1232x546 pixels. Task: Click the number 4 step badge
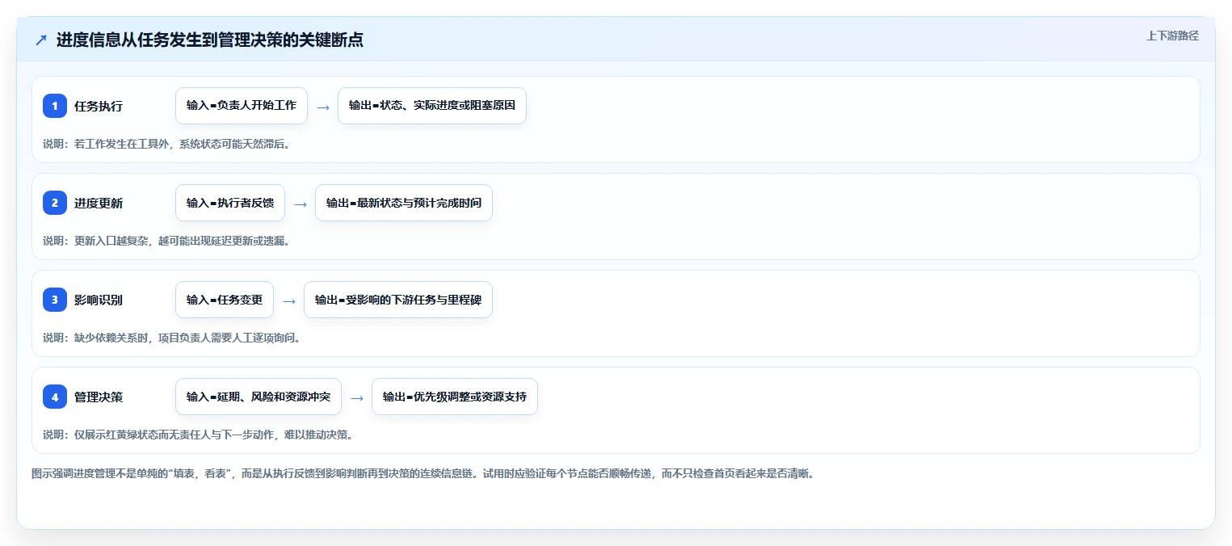(x=55, y=397)
